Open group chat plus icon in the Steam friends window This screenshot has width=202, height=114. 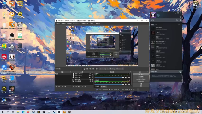180,72
